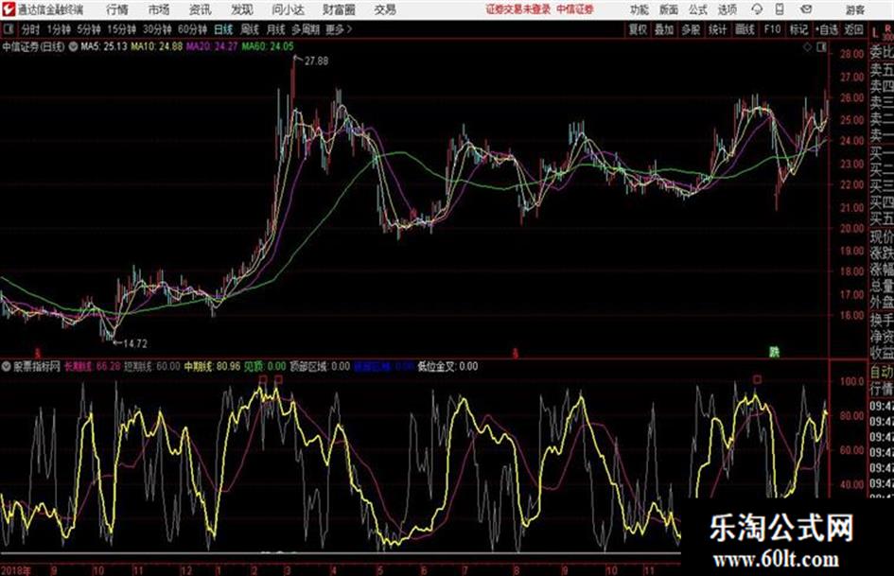
Task: Open the 功能 menu
Action: point(640,9)
